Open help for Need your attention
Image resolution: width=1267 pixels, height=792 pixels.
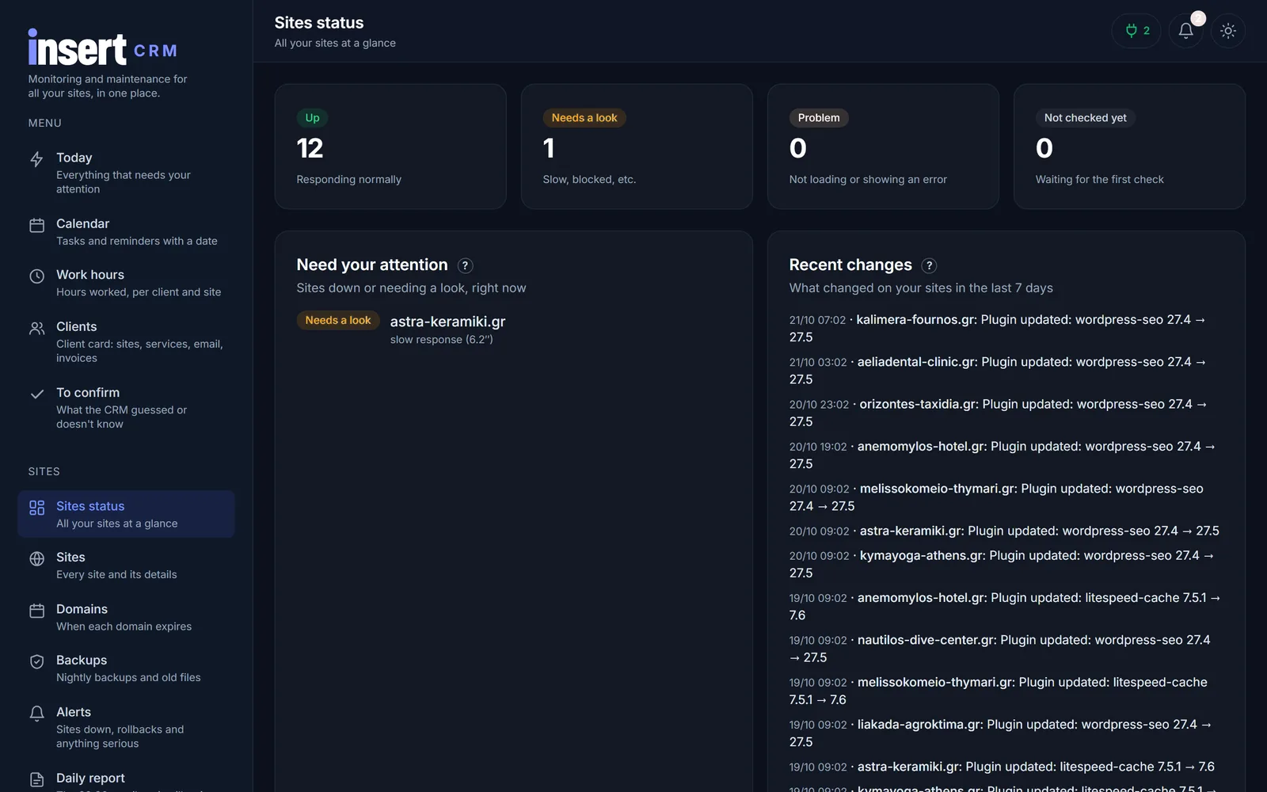[466, 265]
